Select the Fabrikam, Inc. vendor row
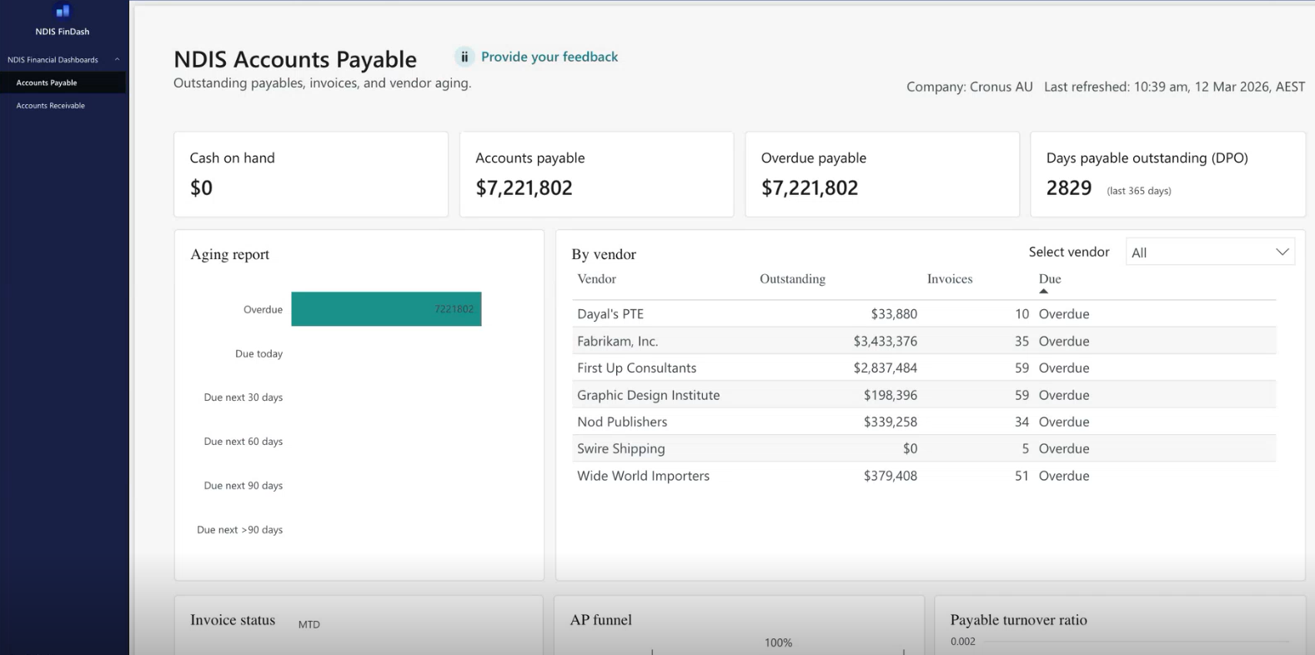1315x655 pixels. 617,341
